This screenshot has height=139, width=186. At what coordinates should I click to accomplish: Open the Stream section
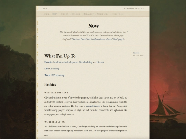tap(76, 14)
